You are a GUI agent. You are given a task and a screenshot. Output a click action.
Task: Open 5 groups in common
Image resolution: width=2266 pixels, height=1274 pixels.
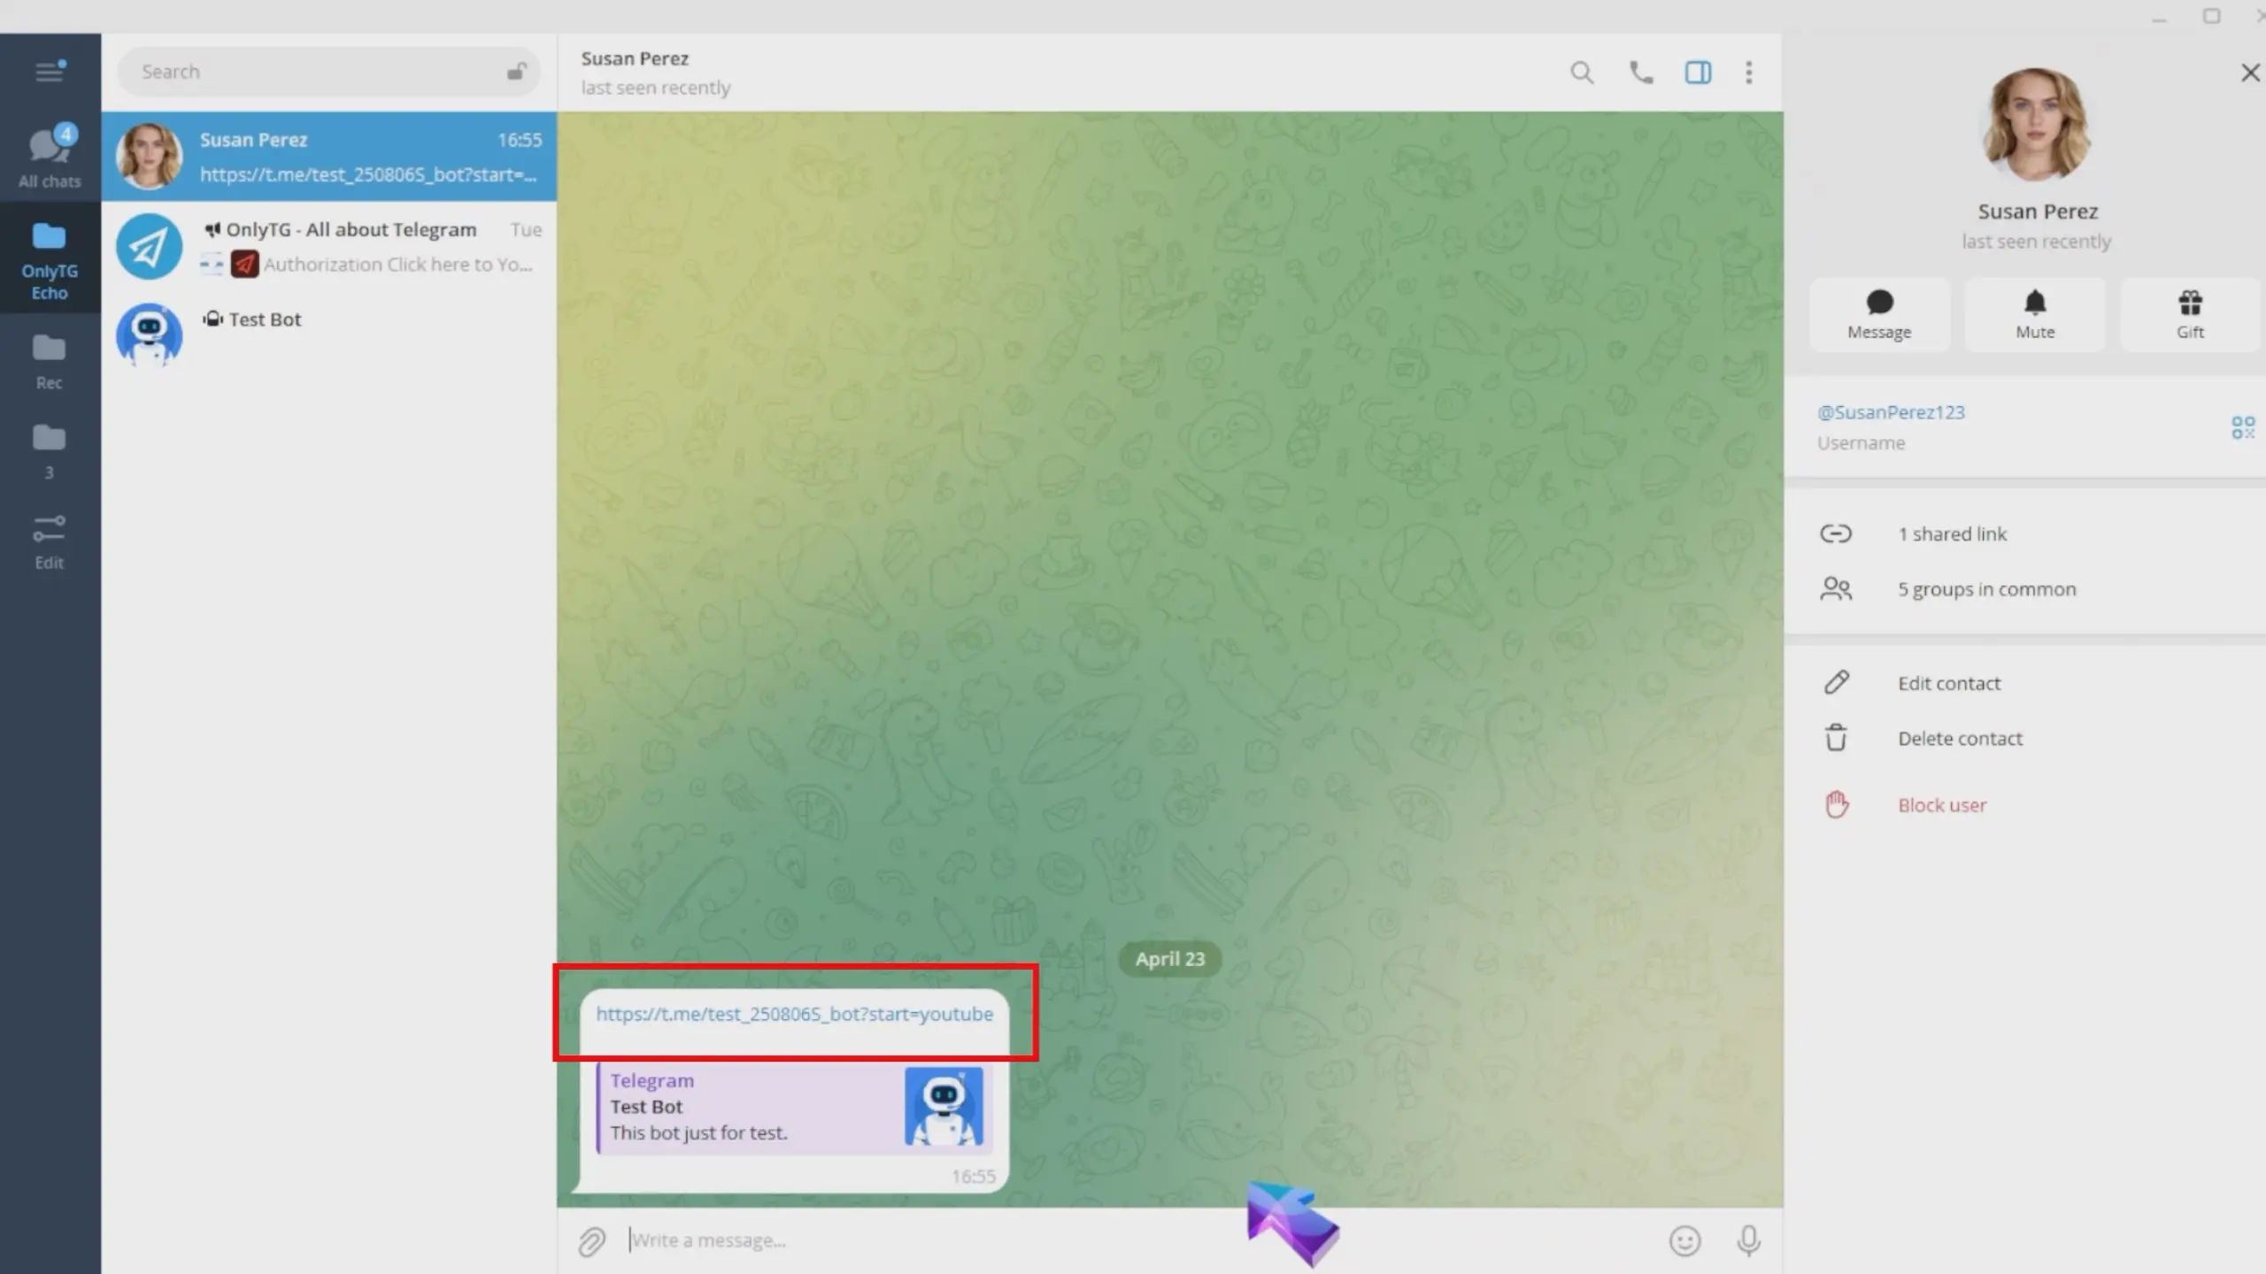tap(1985, 589)
